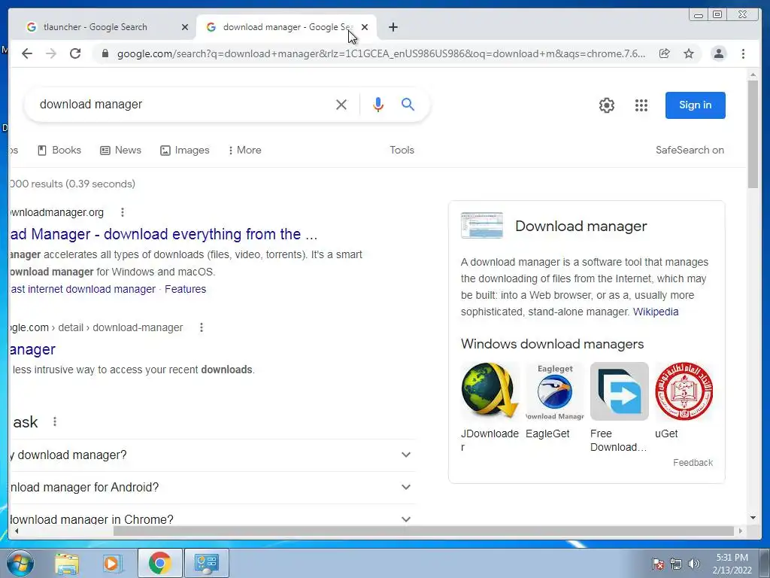The width and height of the screenshot is (770, 578).
Task: Select the uGet icon
Action: (684, 391)
